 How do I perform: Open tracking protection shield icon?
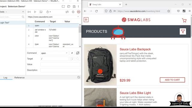[106, 11]
